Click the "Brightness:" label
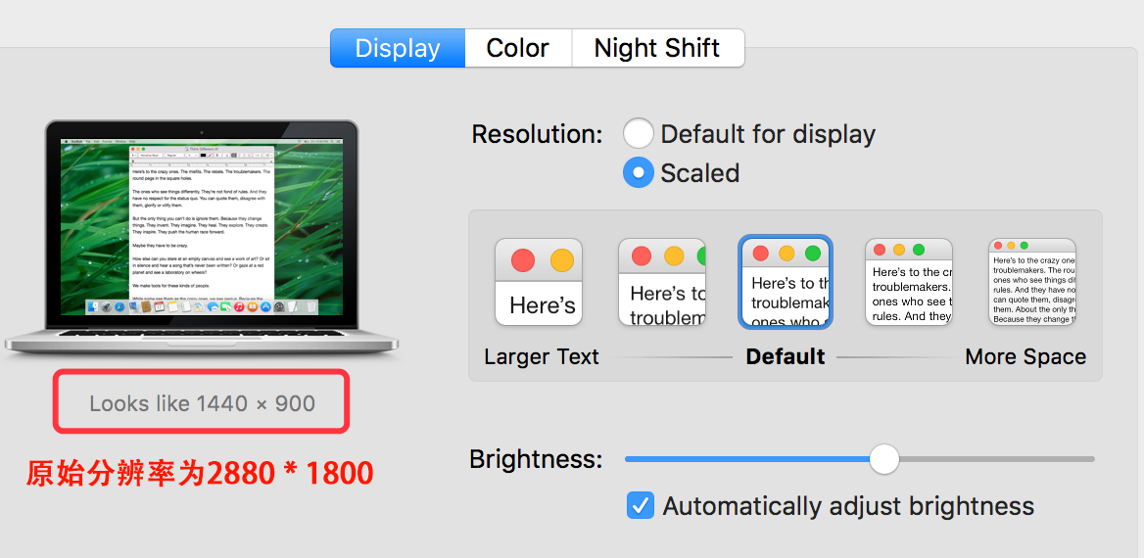 point(536,459)
